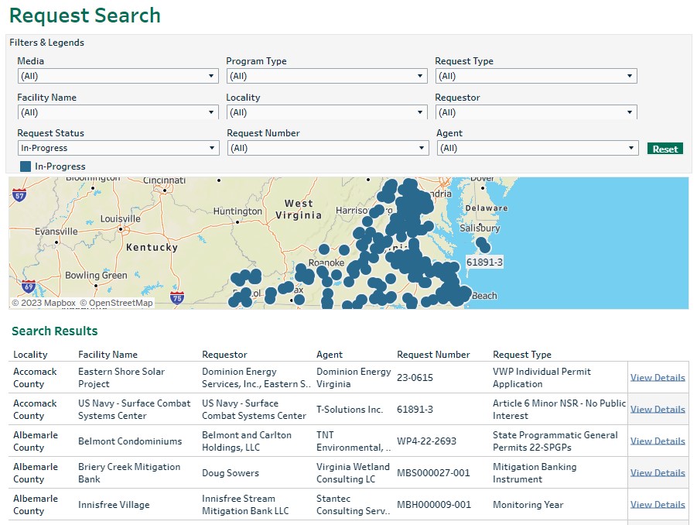Click the Interstate 57 shield on map
Image resolution: width=697 pixels, height=525 pixels.
(x=19, y=195)
